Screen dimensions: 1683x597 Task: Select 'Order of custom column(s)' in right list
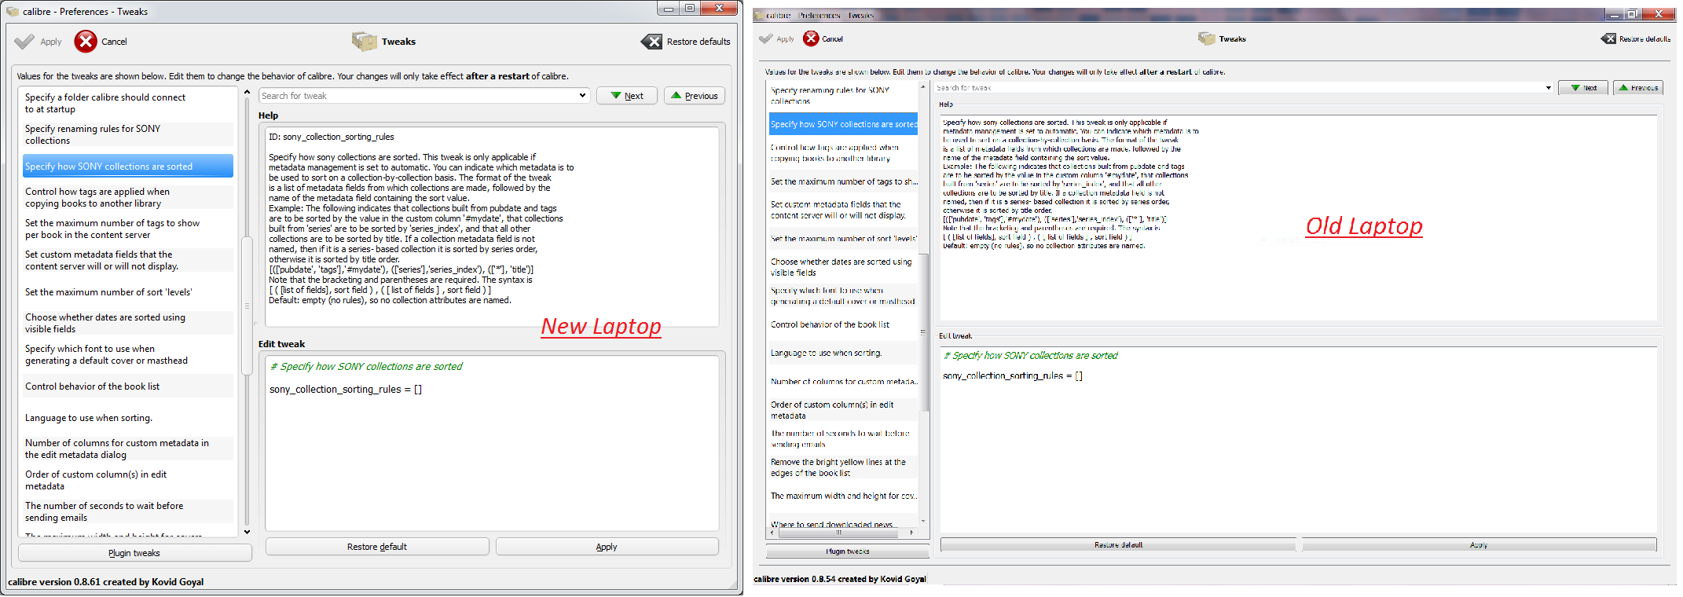843,410
